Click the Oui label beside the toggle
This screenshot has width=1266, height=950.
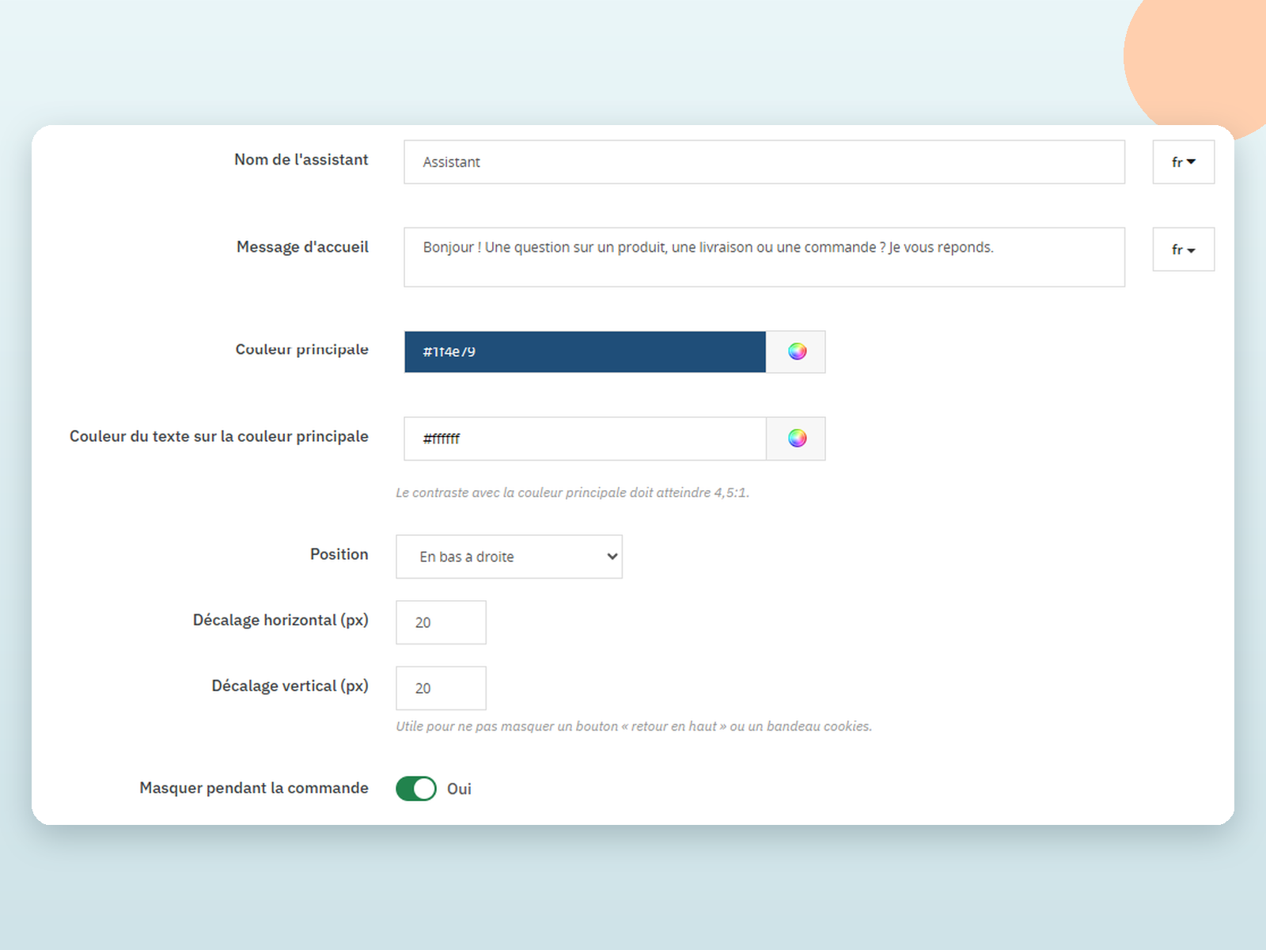click(459, 788)
